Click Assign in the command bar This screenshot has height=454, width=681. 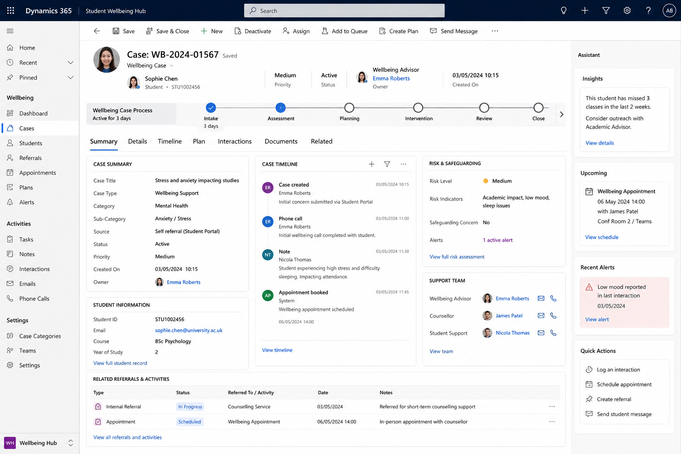tap(296, 31)
